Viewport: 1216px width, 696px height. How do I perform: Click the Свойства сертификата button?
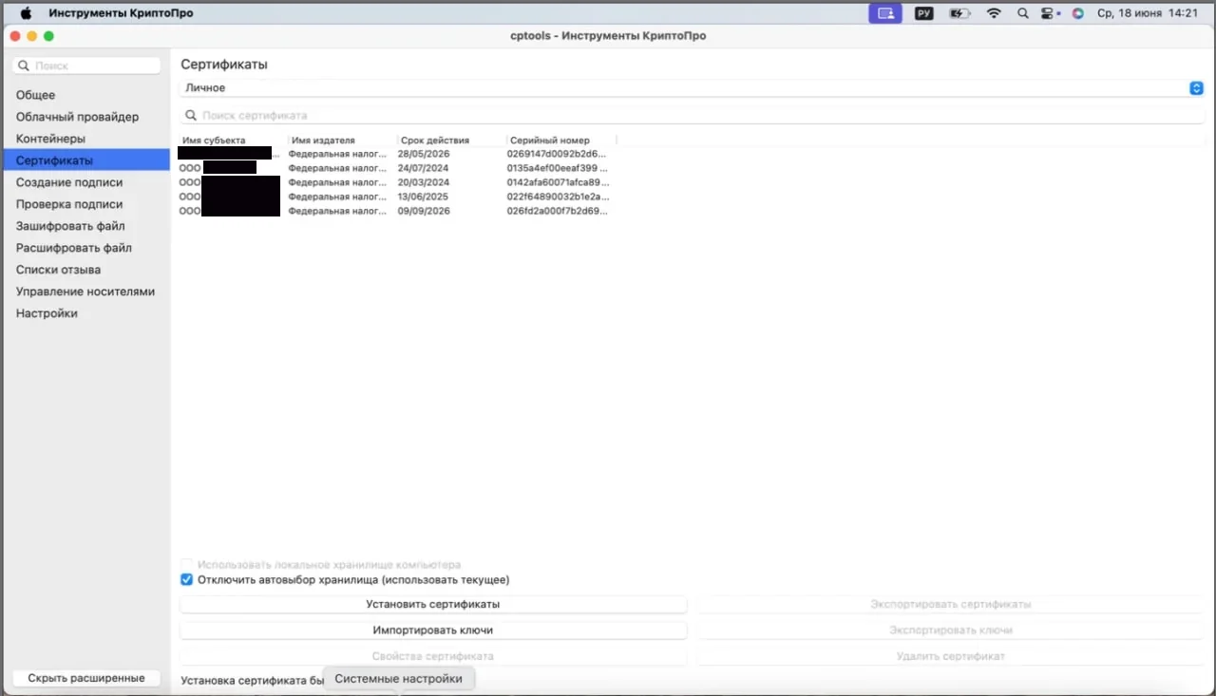click(433, 656)
